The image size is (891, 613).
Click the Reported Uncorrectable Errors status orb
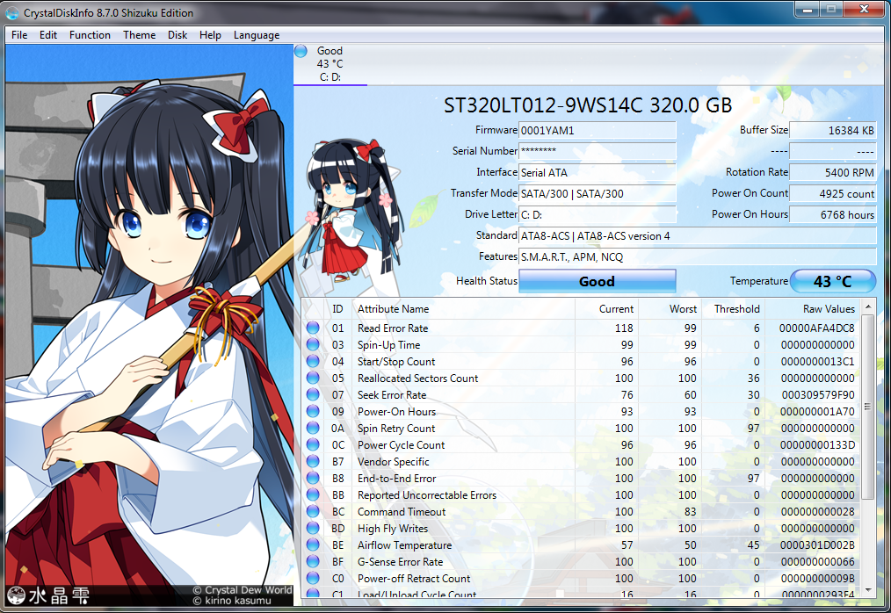(x=313, y=494)
